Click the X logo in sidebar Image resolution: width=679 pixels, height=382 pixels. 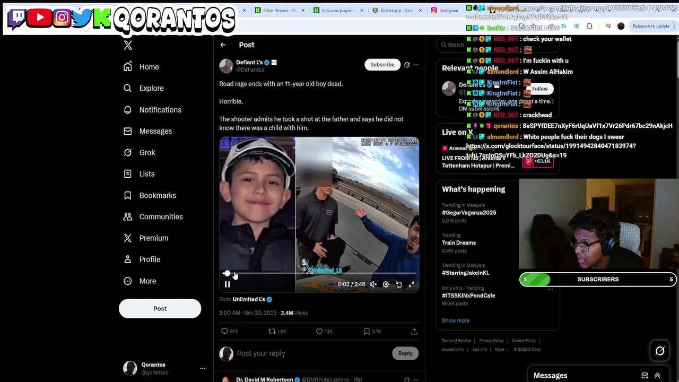click(x=128, y=46)
